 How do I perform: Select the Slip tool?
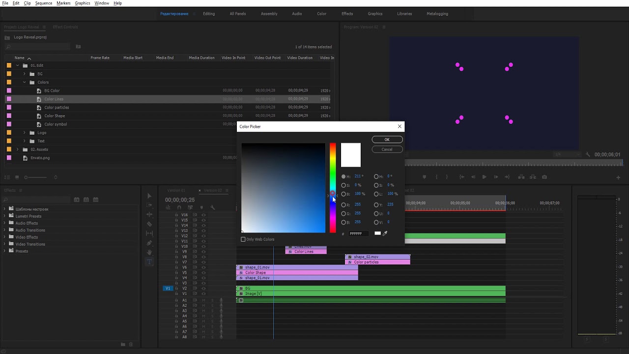(x=149, y=234)
